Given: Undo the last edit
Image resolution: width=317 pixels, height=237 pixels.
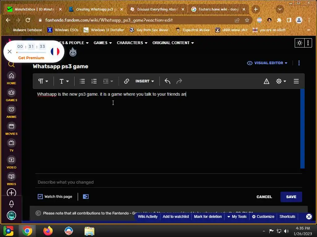Looking at the screenshot, I should point(167,81).
